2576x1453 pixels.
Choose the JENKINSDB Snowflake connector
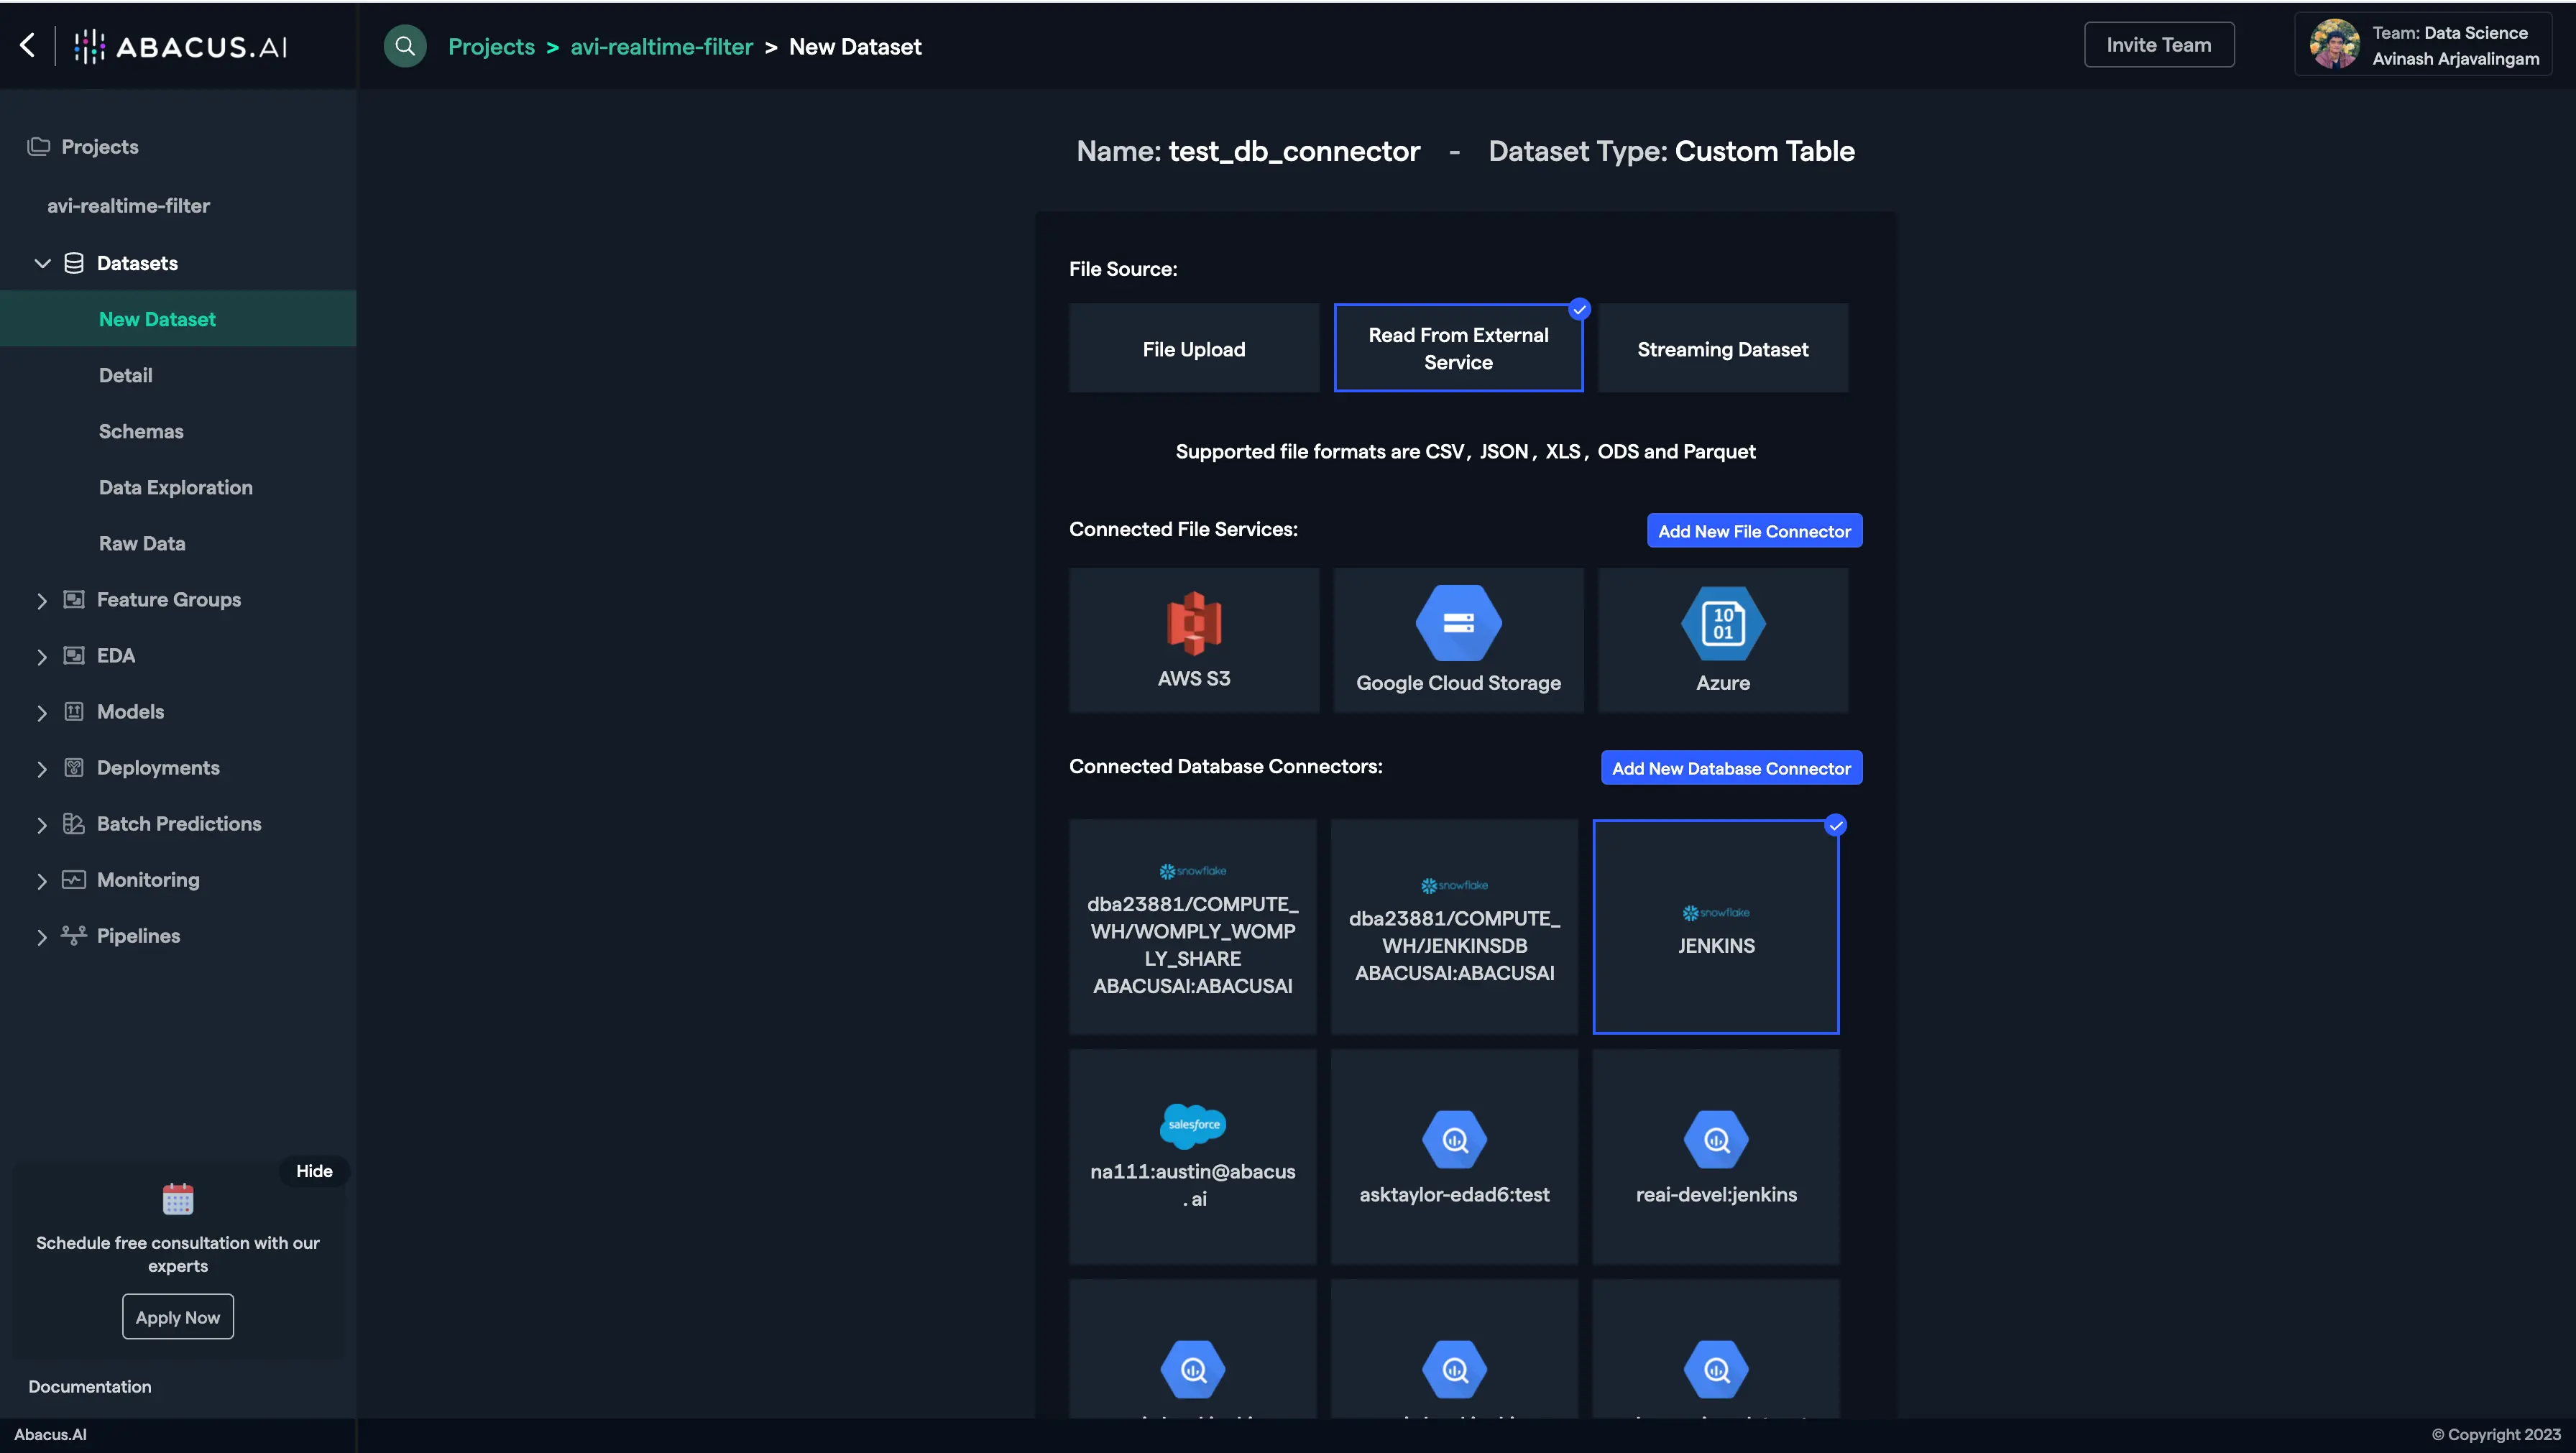click(x=1454, y=927)
